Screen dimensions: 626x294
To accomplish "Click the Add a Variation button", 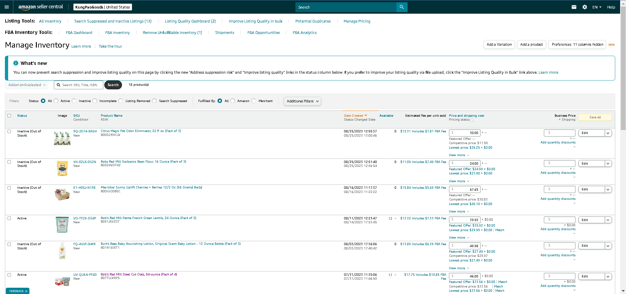I will 499,44.
